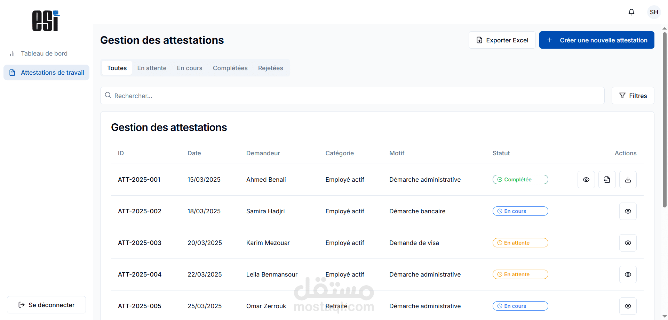Click the En cours badge for ATT-2025-002
668x320 pixels.
coord(520,211)
